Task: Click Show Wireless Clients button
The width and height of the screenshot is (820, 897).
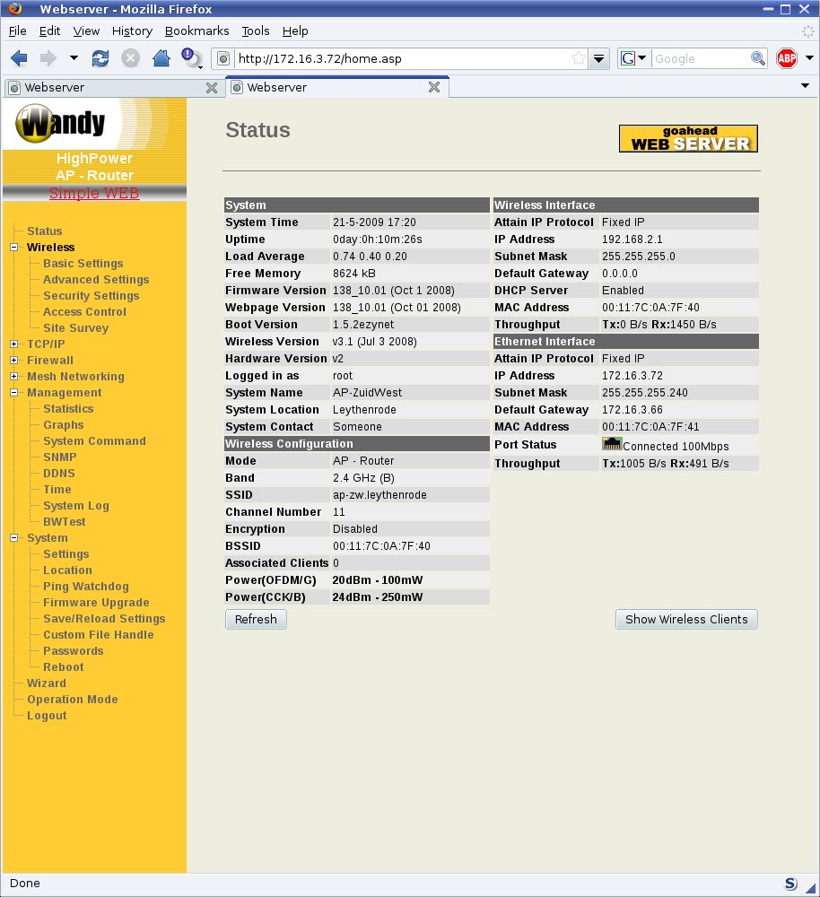Action: click(x=686, y=619)
